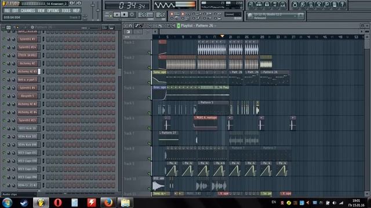Open the piano roll shortcut icon
371x208 pixels.
pos(267,5)
